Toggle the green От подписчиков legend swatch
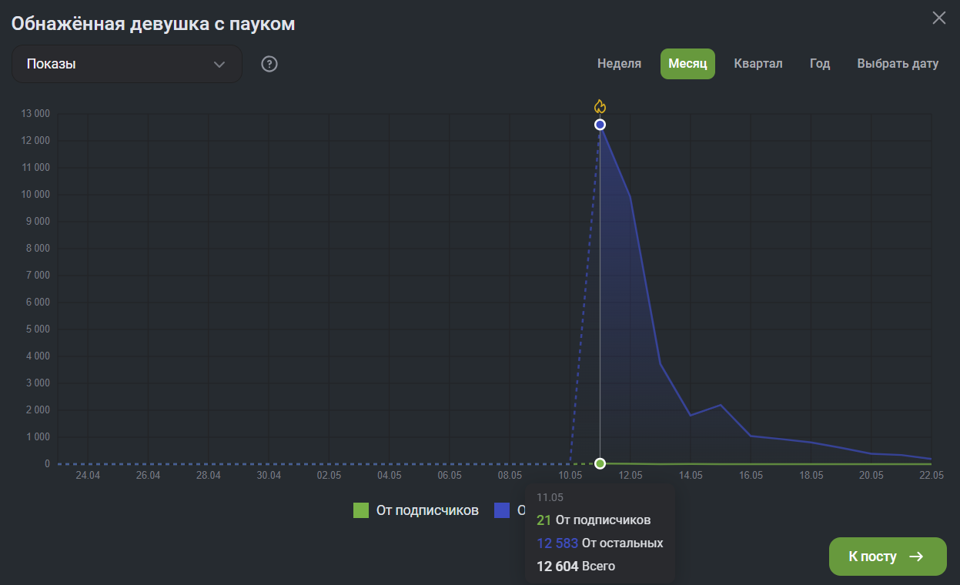The width and height of the screenshot is (960, 585). [361, 510]
